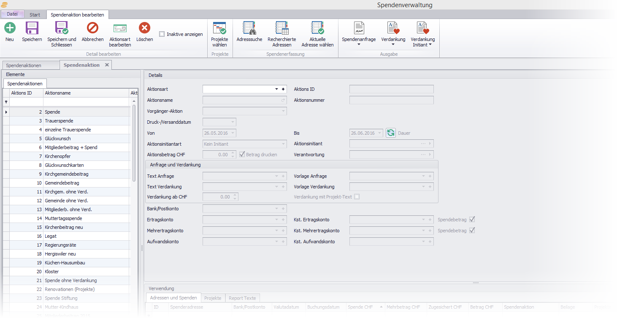
Task: Open the Datei menu
Action: (x=12, y=14)
